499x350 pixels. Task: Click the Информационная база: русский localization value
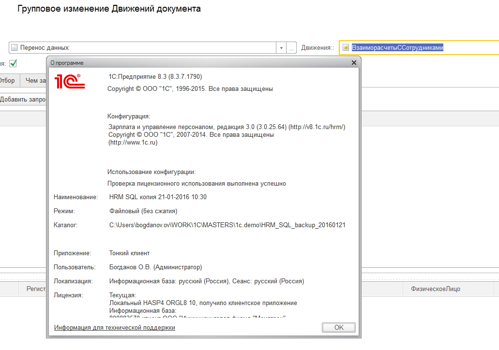207,281
